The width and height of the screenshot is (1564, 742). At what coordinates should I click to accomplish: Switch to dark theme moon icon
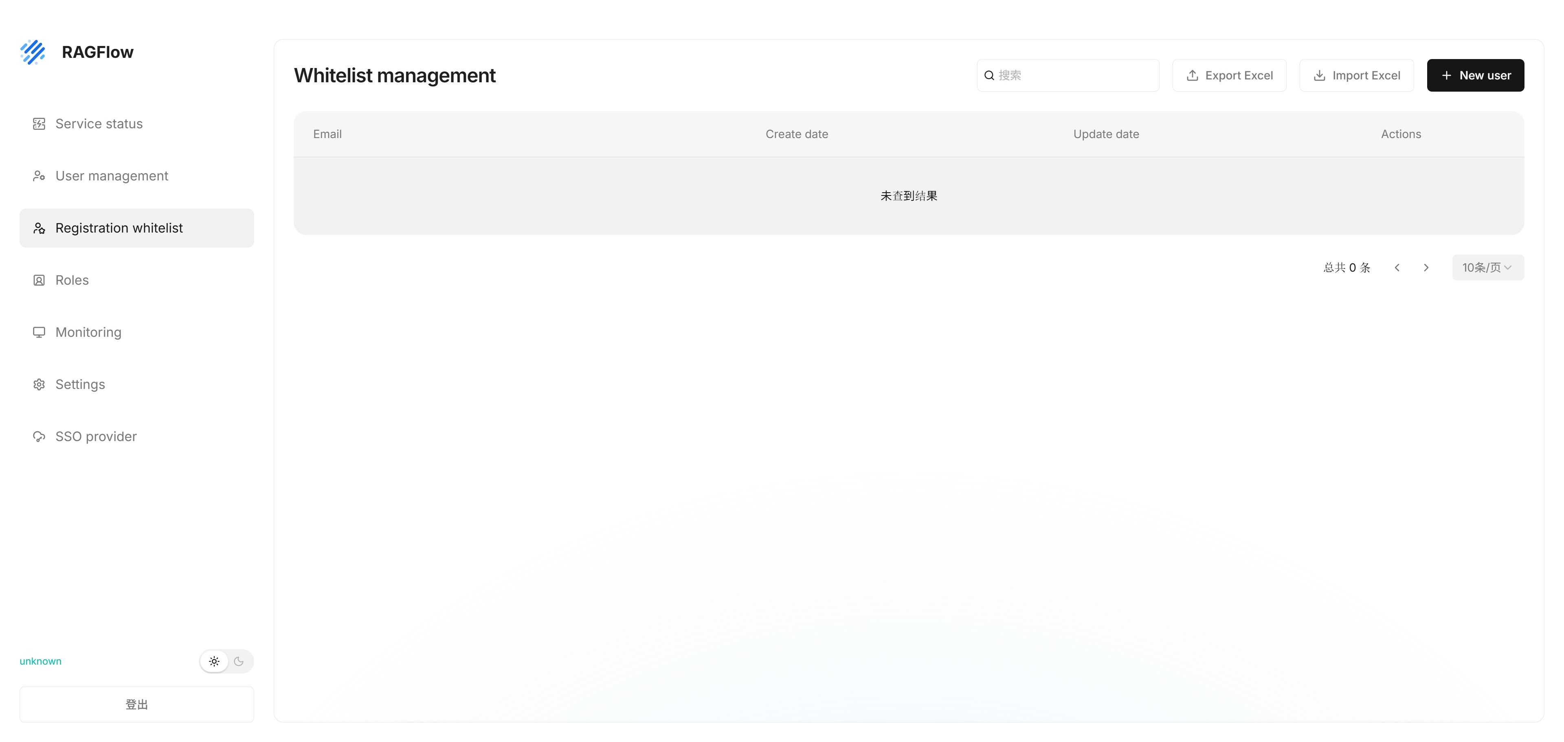point(239,661)
